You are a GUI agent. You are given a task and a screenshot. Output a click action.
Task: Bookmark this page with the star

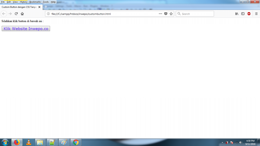171,14
